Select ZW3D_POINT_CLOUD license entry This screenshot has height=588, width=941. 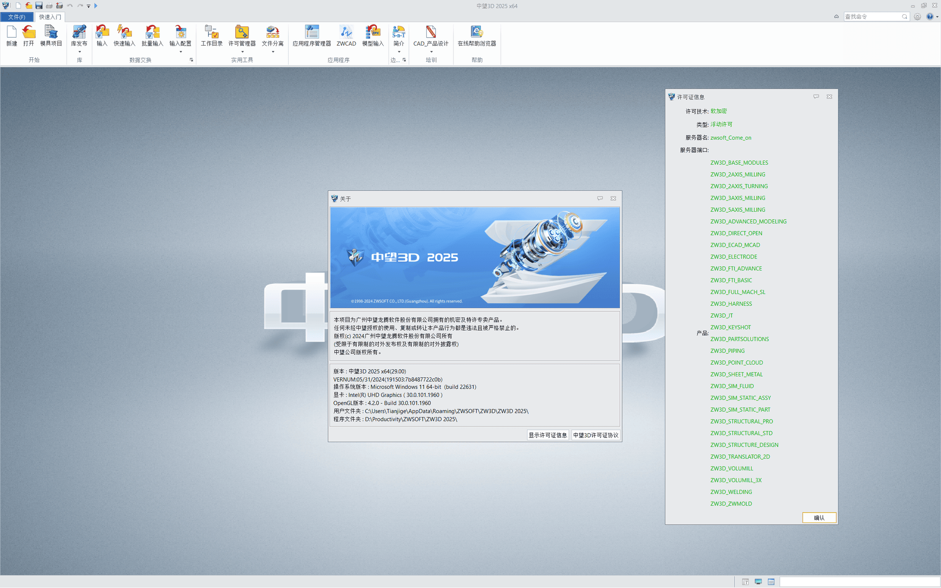tap(737, 363)
